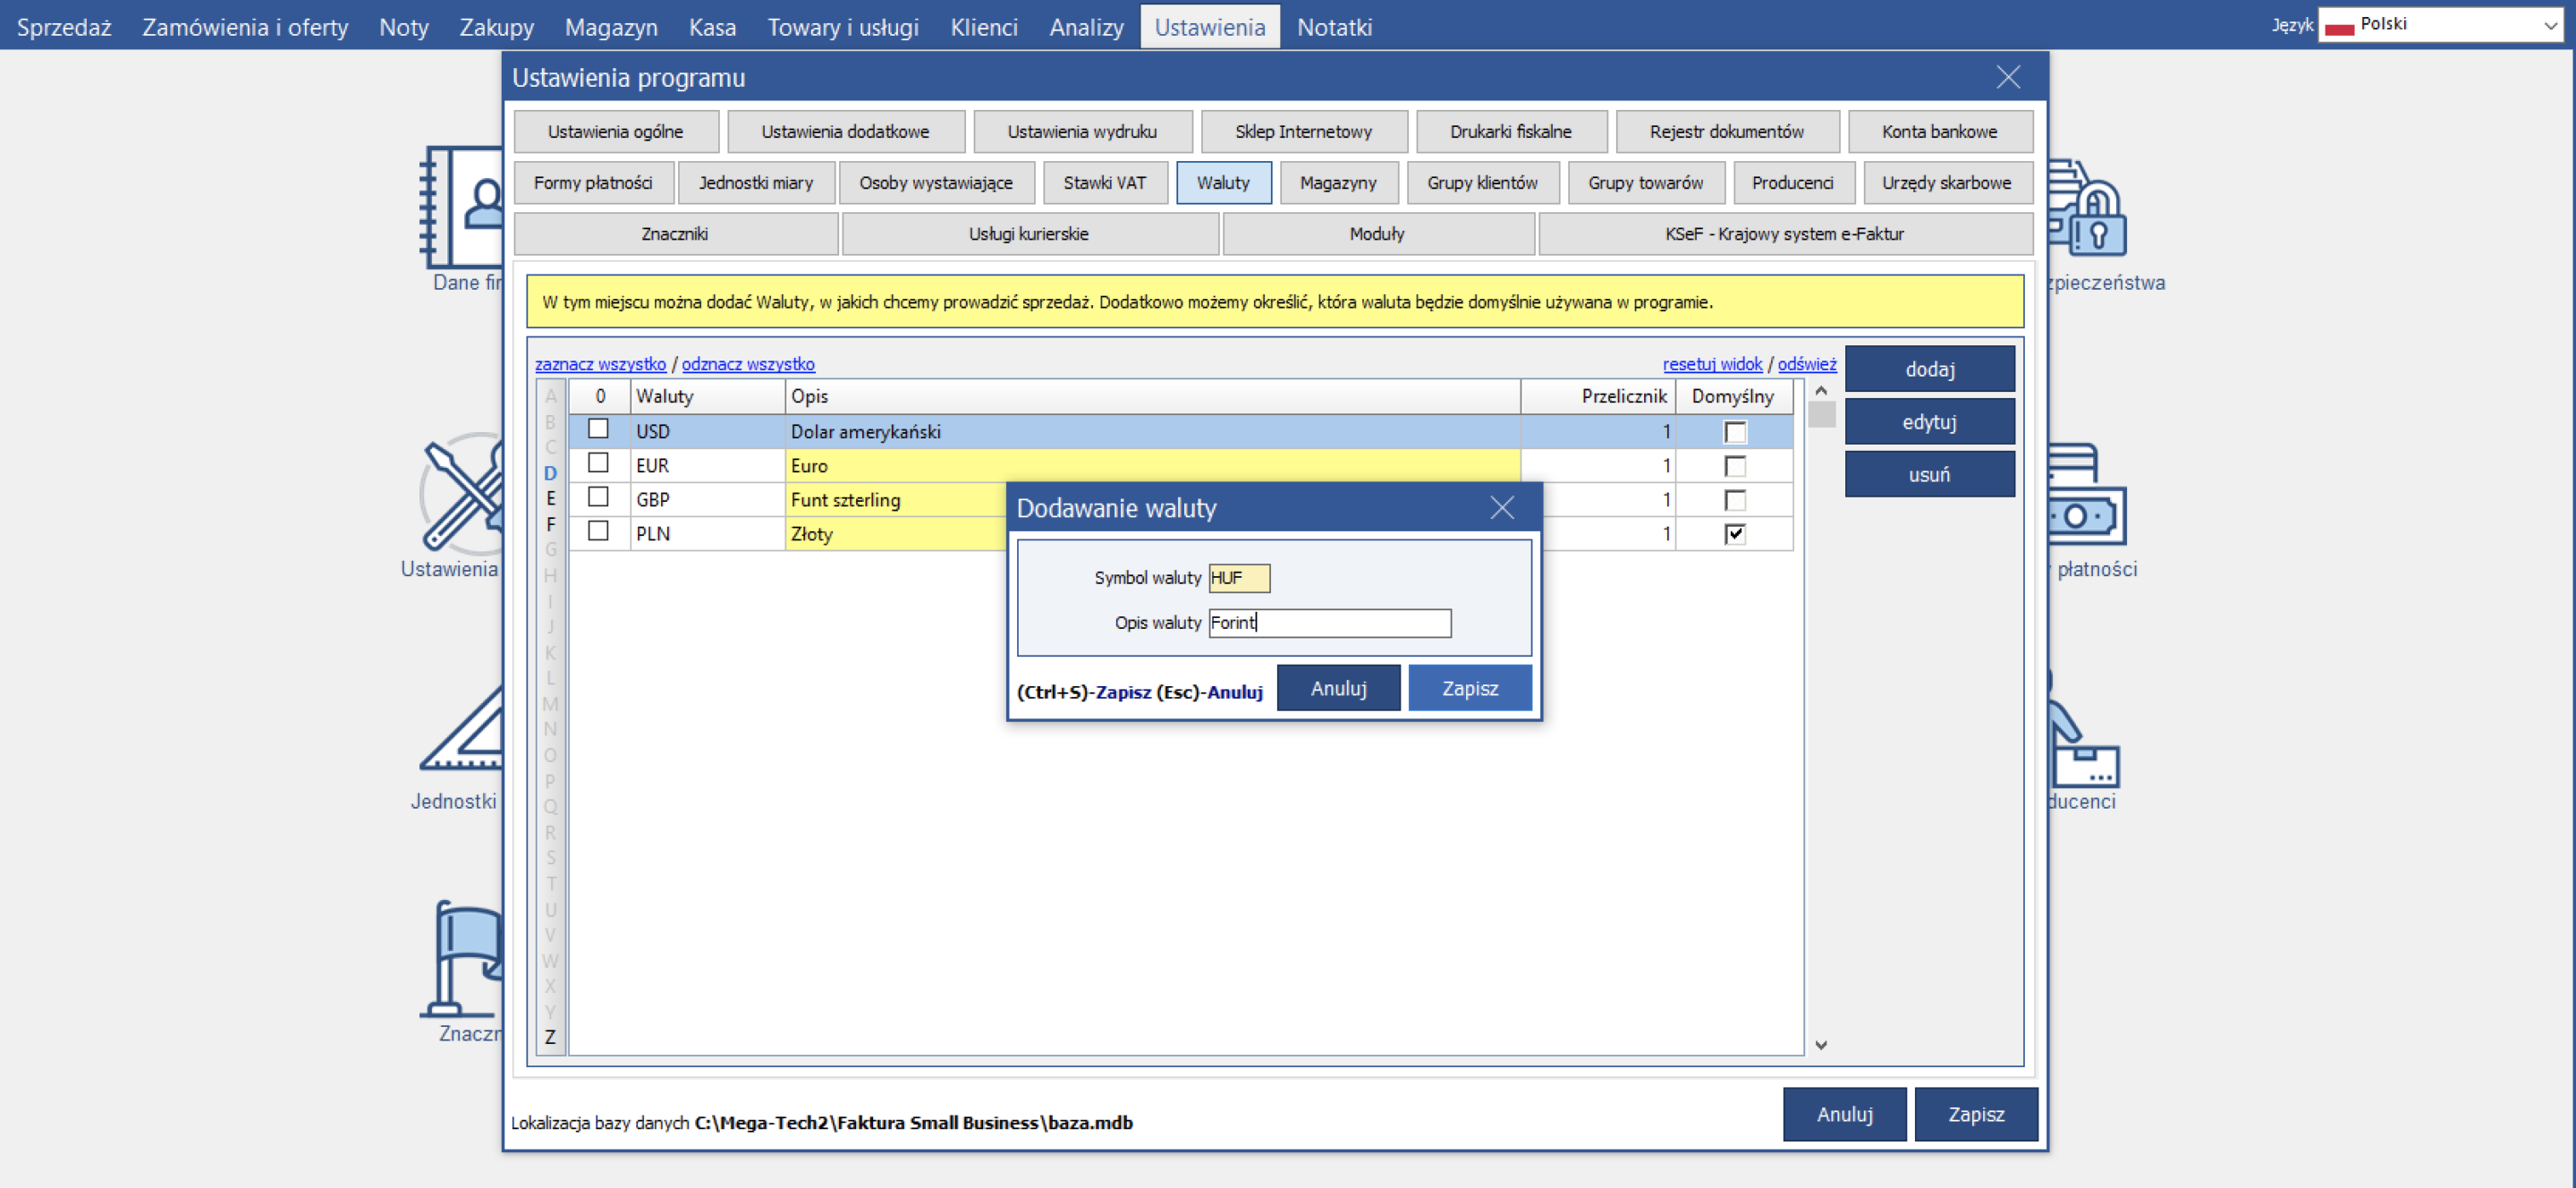
Task: Open the Magazyn menu
Action: [x=611, y=27]
